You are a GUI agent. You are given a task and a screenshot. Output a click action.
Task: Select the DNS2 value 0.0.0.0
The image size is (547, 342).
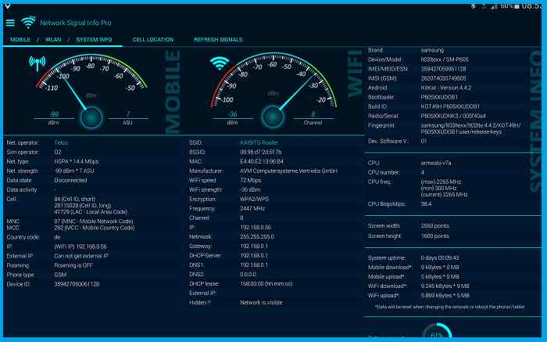click(x=248, y=274)
